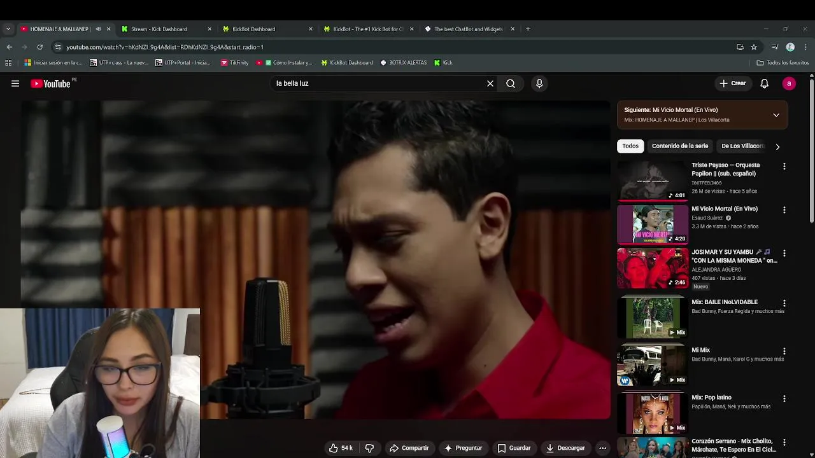The height and width of the screenshot is (458, 815).
Task: Open Josimar y su Yambu thumbnail
Action: pyautogui.click(x=652, y=268)
